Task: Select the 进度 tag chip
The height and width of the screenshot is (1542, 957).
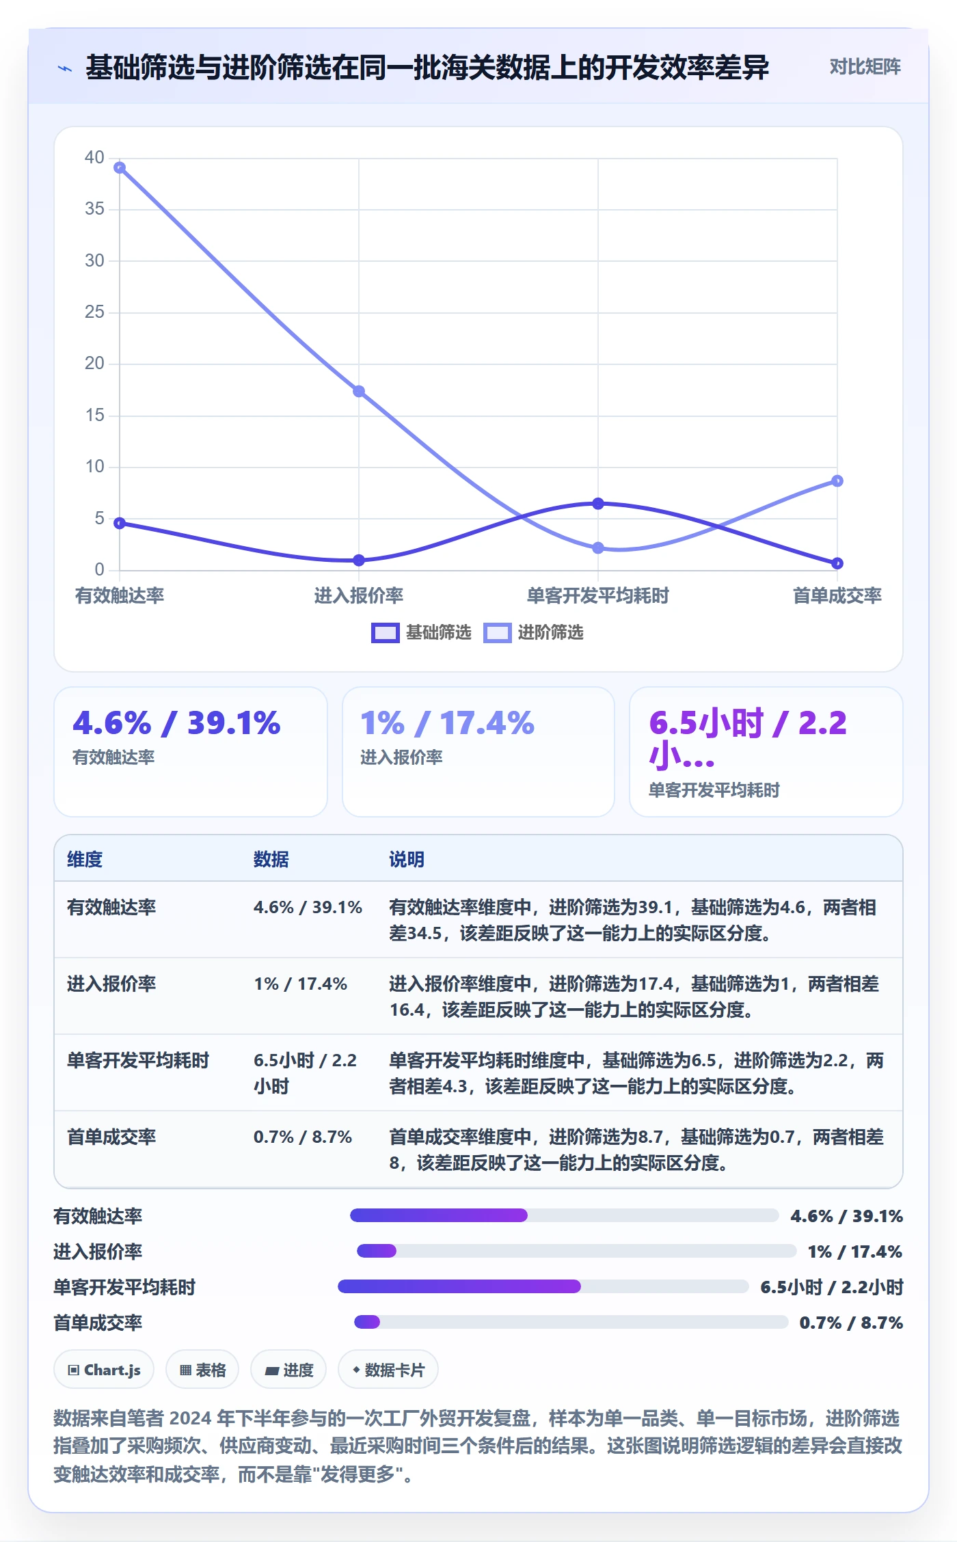Action: click(x=288, y=1370)
